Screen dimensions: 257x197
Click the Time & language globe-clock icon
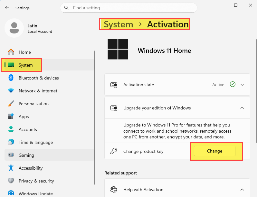click(11, 142)
